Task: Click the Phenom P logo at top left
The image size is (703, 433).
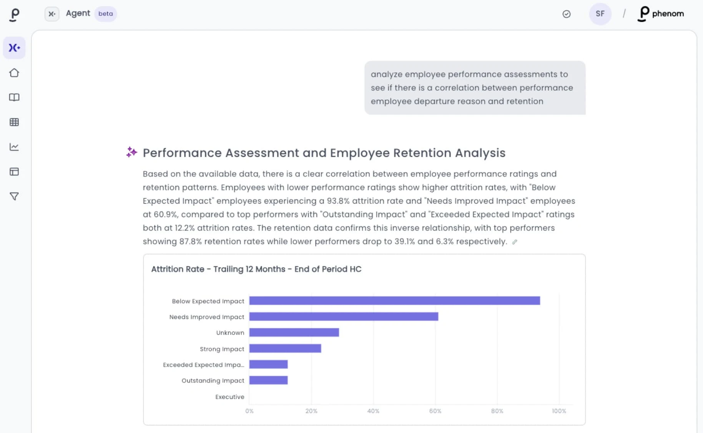Action: click(x=14, y=15)
